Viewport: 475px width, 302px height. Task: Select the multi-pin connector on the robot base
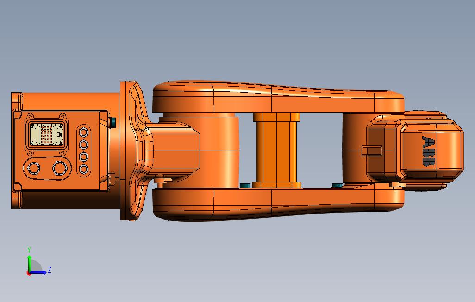click(x=46, y=134)
